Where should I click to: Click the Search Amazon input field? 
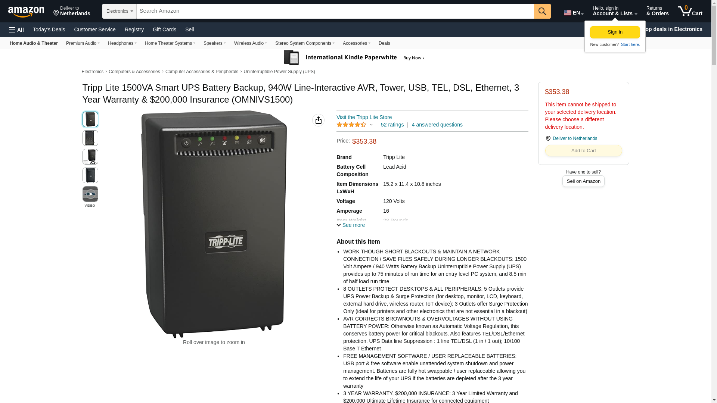335,11
